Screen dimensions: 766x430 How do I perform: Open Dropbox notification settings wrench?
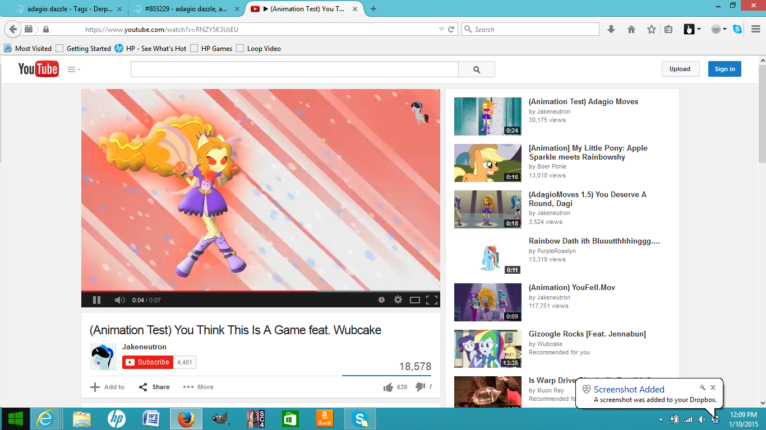(x=702, y=387)
